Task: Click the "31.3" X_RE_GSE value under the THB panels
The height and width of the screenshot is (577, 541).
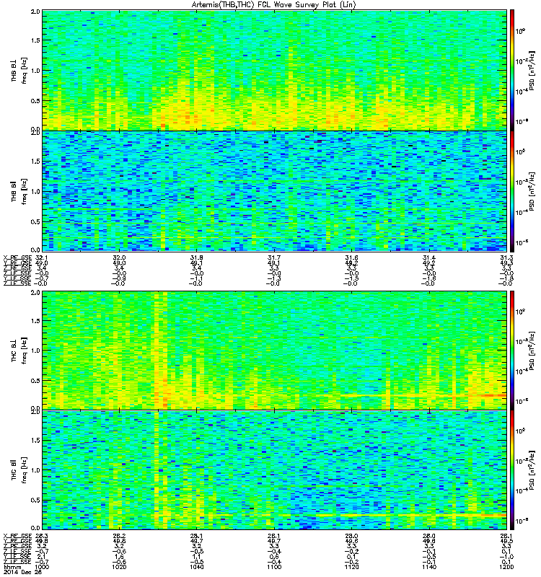Action: point(507,257)
